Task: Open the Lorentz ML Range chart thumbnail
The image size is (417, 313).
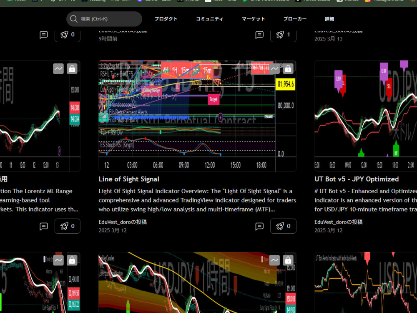Action: pyautogui.click(x=40, y=116)
